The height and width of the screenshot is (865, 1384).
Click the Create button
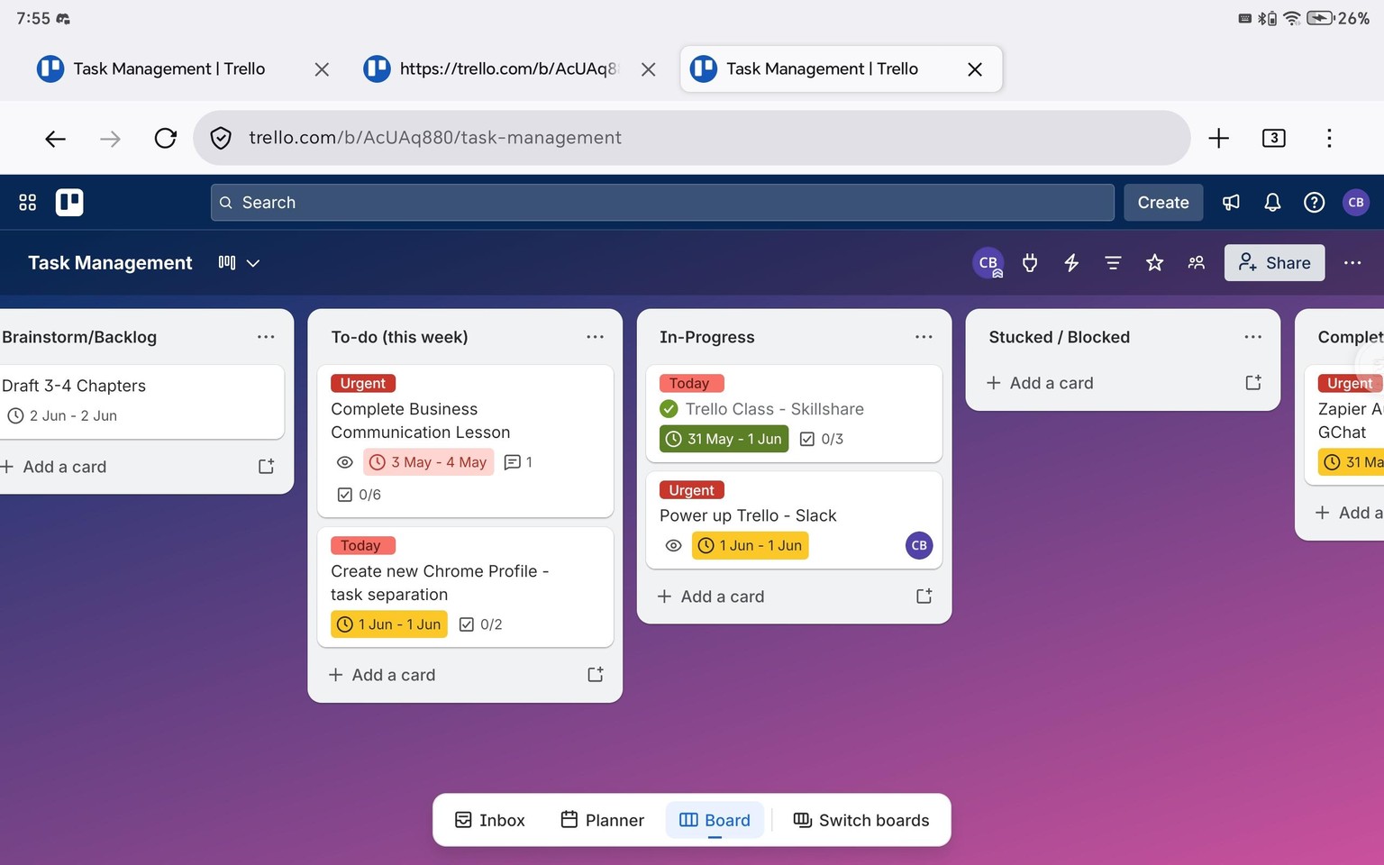[x=1163, y=203]
